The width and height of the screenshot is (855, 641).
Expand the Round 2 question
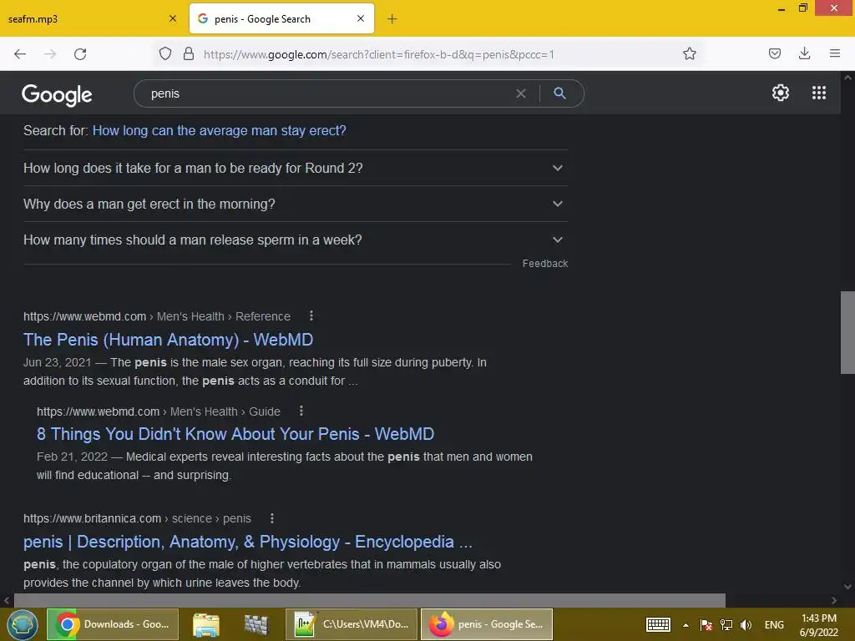[295, 168]
